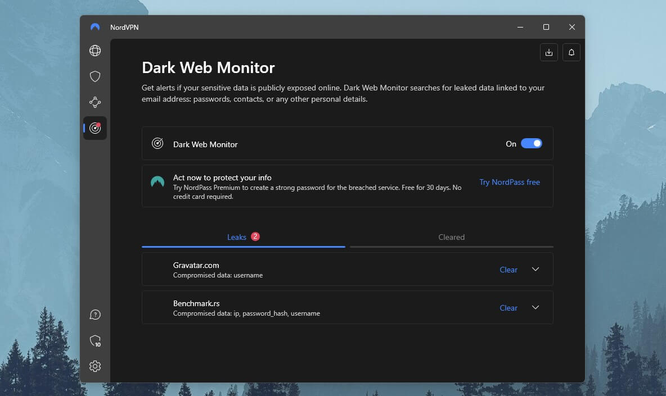Click the Benchmark.rs leak title

click(x=196, y=303)
